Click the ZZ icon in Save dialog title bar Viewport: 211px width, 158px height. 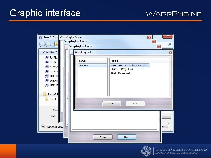coord(40,37)
